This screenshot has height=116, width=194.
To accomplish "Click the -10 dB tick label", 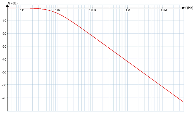I will pos(4,21).
